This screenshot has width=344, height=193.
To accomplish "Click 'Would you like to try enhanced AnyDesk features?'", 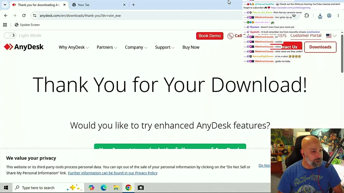I will [x=170, y=125].
